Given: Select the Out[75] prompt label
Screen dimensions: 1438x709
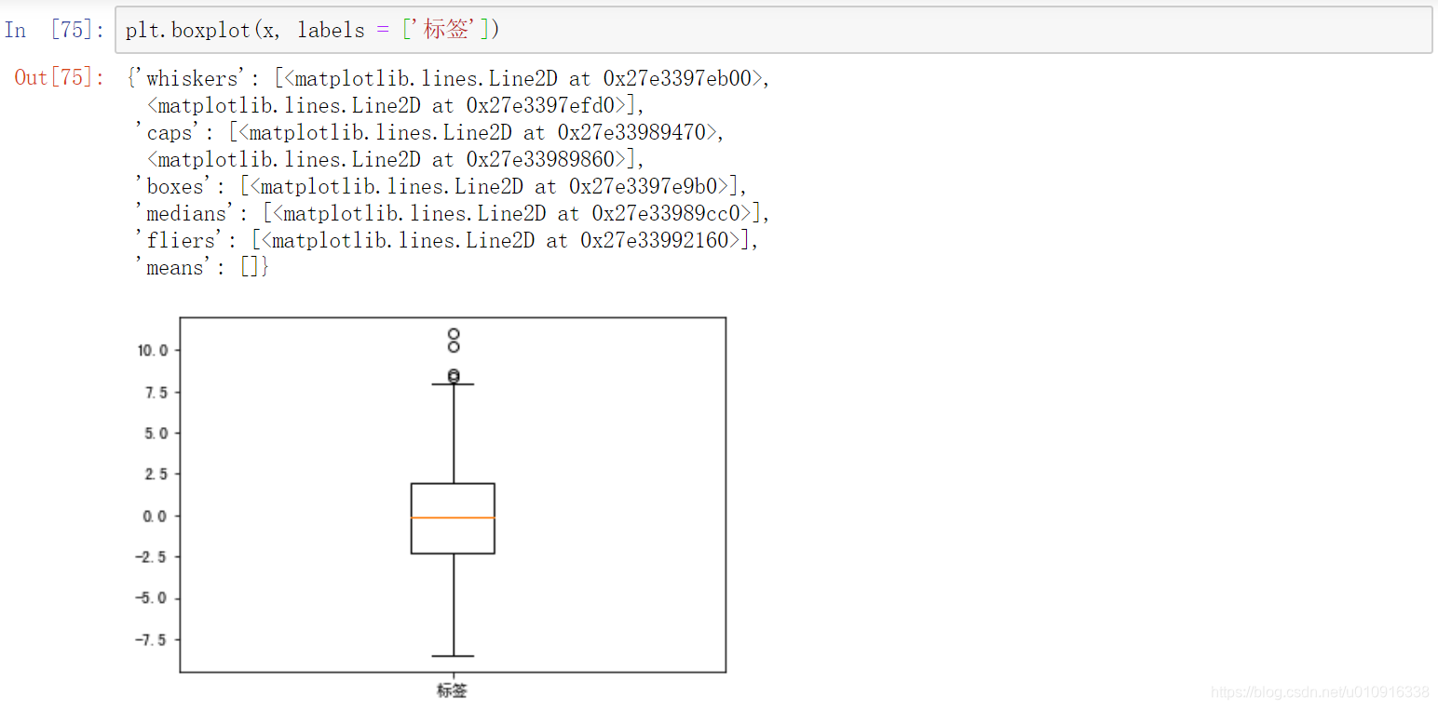Looking at the screenshot, I should [x=61, y=78].
